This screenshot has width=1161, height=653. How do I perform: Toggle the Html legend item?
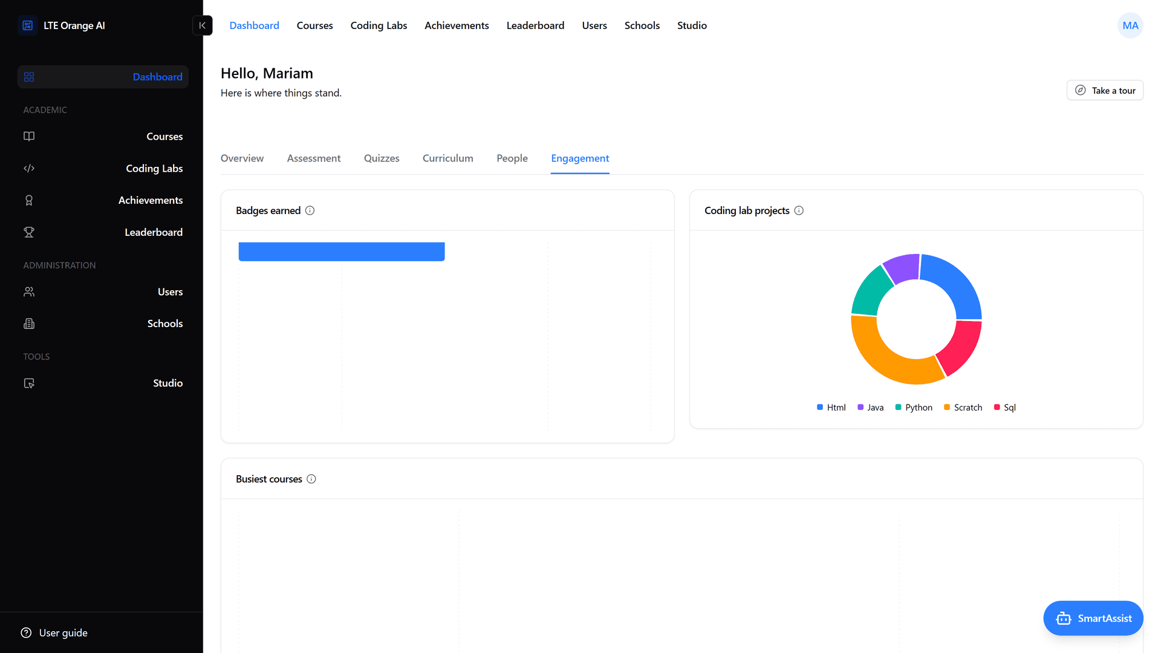click(831, 408)
